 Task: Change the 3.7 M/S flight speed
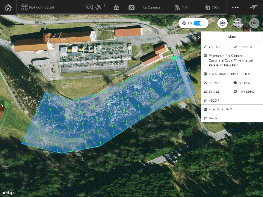215,83
